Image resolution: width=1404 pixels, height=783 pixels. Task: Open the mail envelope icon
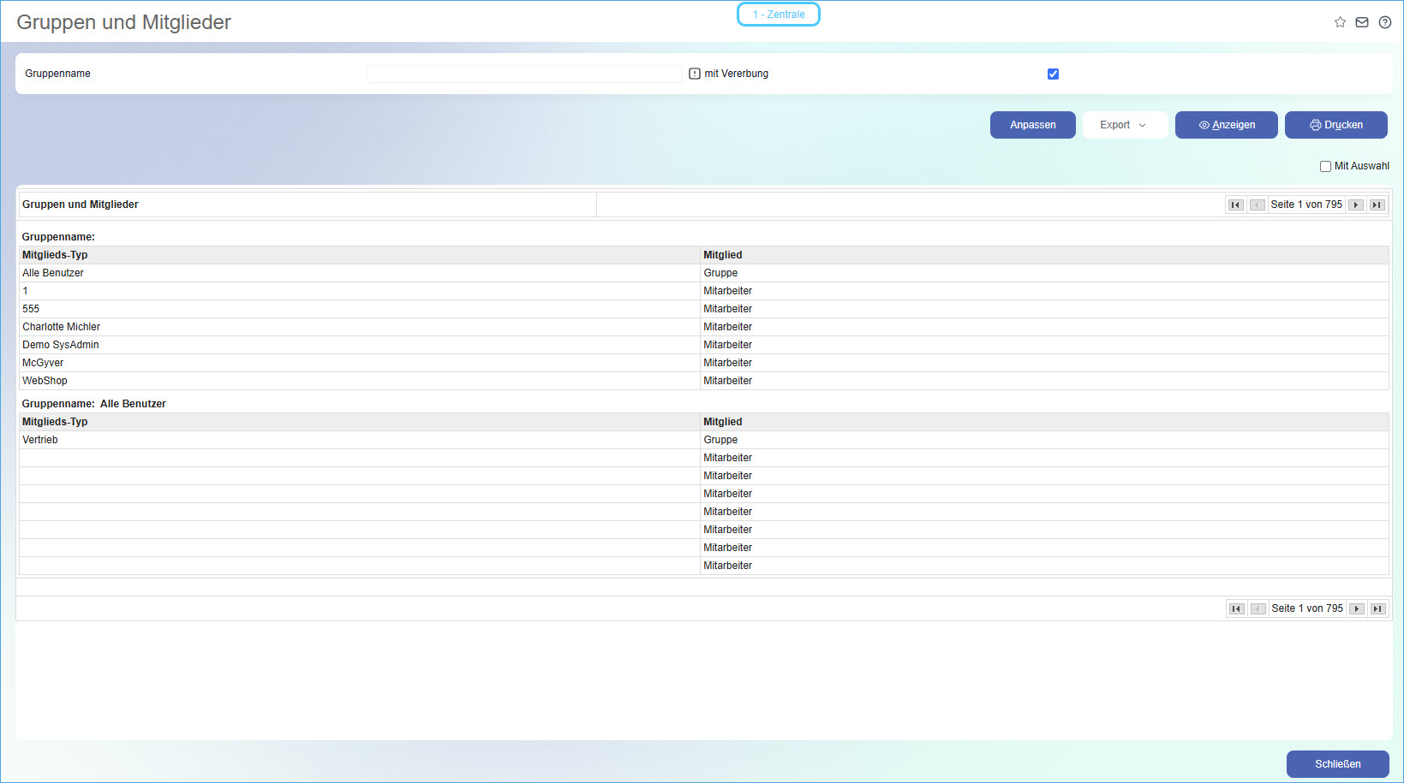[1362, 22]
